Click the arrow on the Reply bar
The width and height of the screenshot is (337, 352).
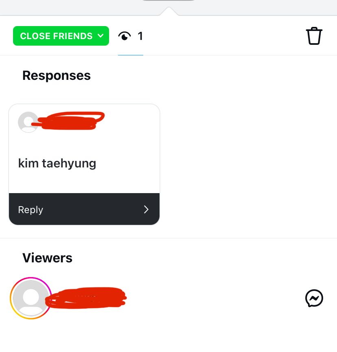click(x=146, y=209)
